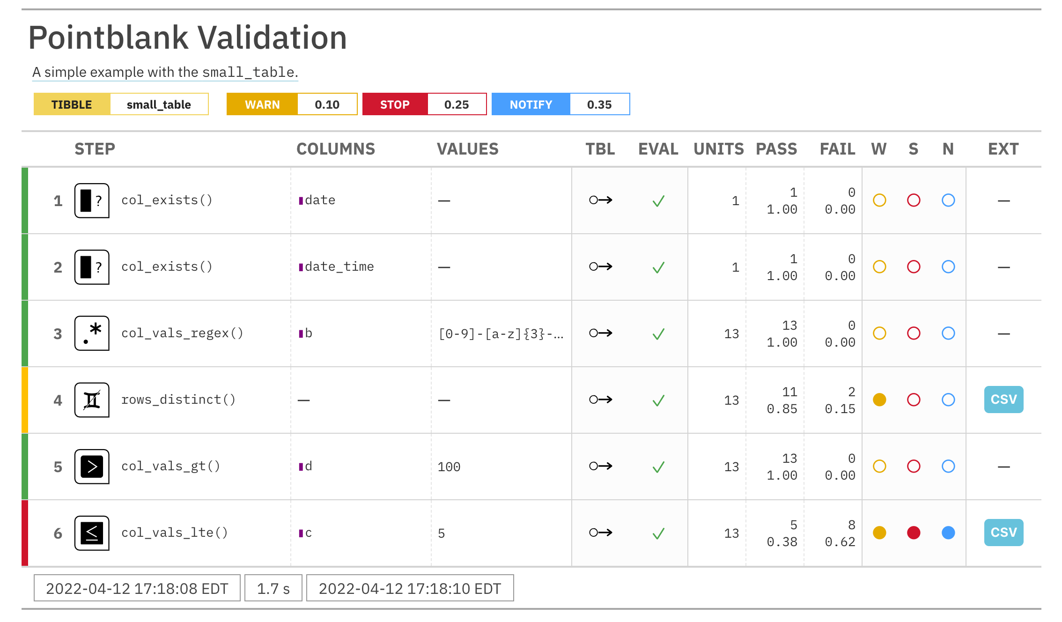Click the col_vals_regex asterisk icon
Screen dimensions: 1062x622
(92, 333)
